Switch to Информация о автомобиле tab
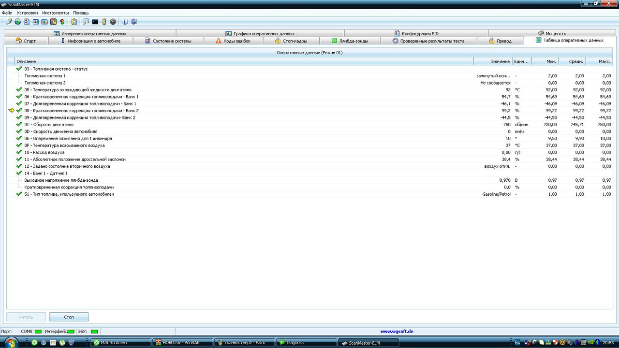 point(91,41)
